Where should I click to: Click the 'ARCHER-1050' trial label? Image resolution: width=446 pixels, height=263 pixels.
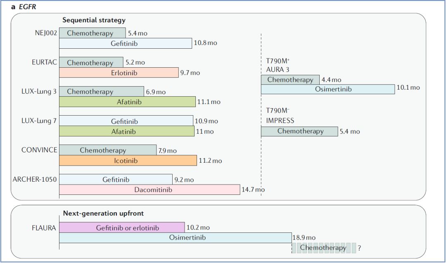pyautogui.click(x=35, y=180)
